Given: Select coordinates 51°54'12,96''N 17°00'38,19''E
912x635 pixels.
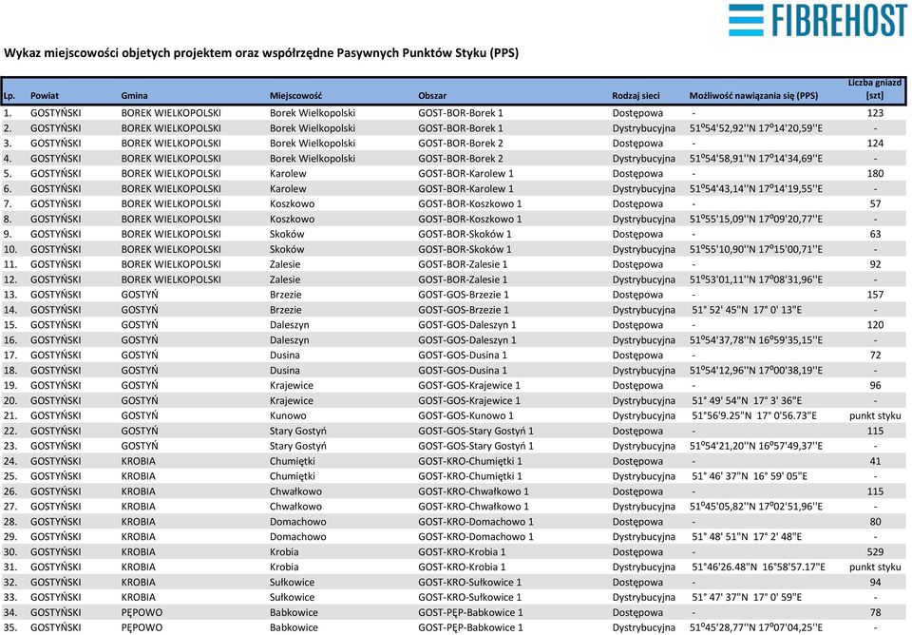Looking at the screenshot, I should tap(756, 370).
